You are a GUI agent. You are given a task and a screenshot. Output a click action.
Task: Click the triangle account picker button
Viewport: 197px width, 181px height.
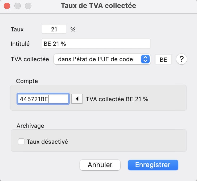pos(77,99)
